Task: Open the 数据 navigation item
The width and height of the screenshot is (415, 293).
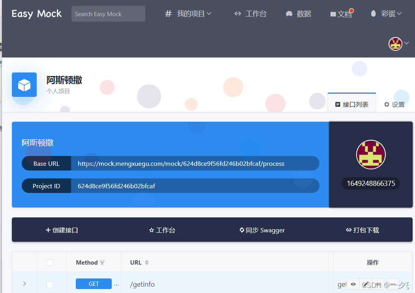Action: point(298,14)
